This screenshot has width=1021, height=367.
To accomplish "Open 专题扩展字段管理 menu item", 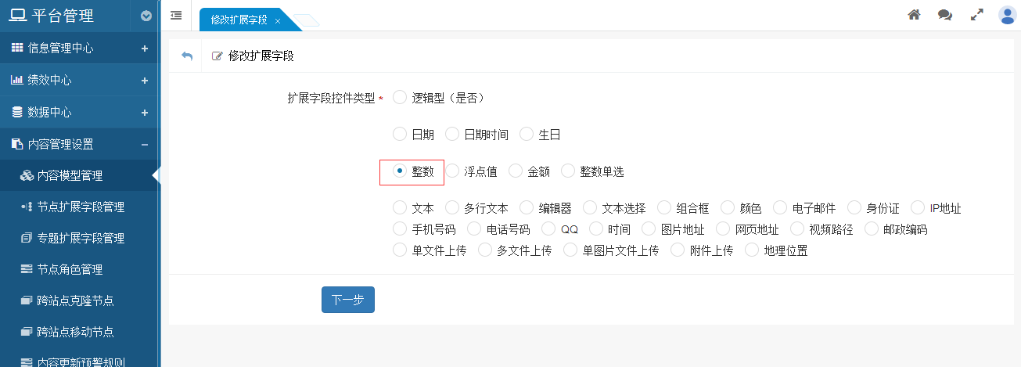I will tap(80, 238).
